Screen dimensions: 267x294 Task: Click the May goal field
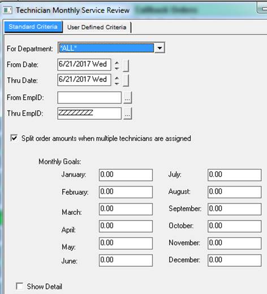click(126, 243)
